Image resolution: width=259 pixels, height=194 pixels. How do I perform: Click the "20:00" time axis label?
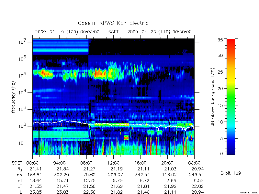(167, 163)
